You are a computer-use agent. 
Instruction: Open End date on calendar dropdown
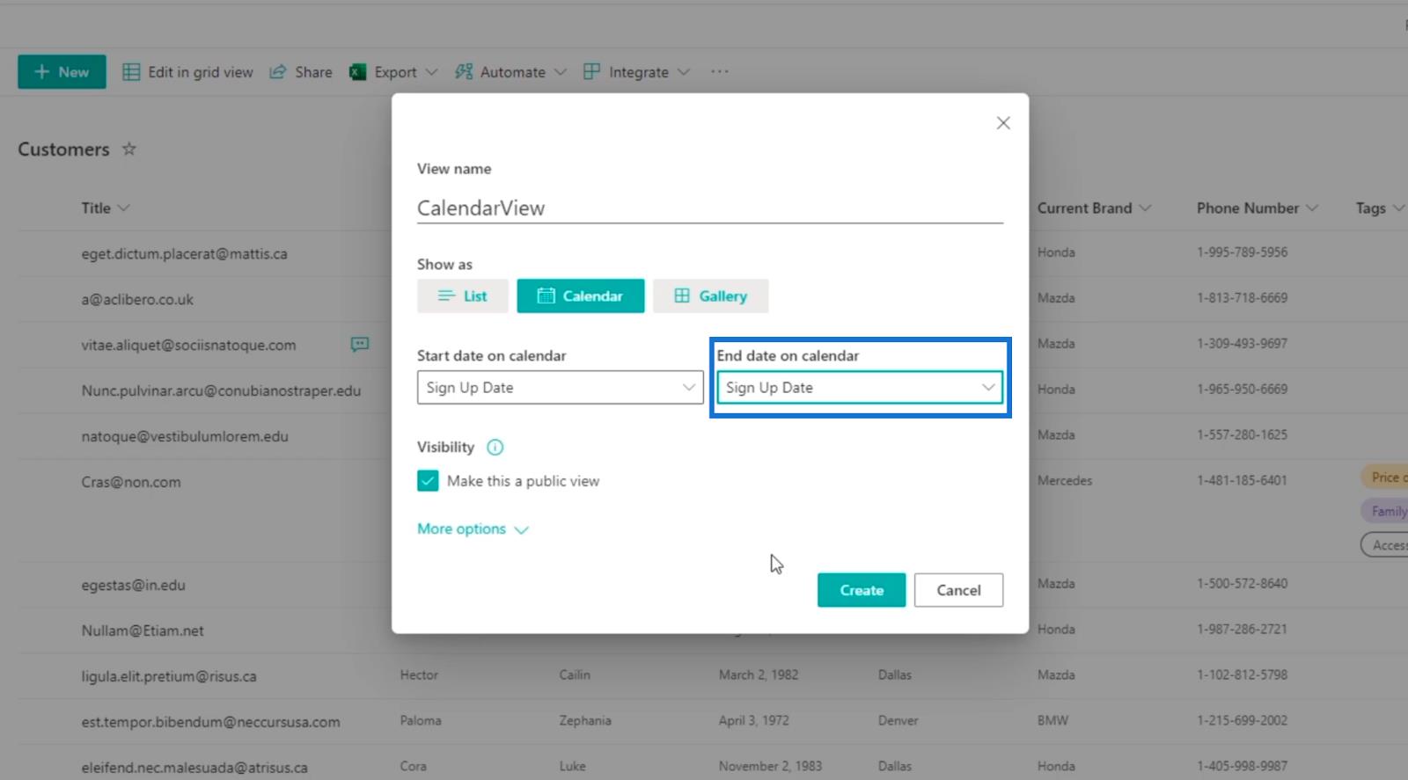[x=860, y=388]
